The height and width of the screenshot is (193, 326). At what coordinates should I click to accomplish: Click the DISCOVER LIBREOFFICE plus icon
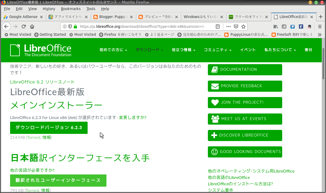point(214,135)
